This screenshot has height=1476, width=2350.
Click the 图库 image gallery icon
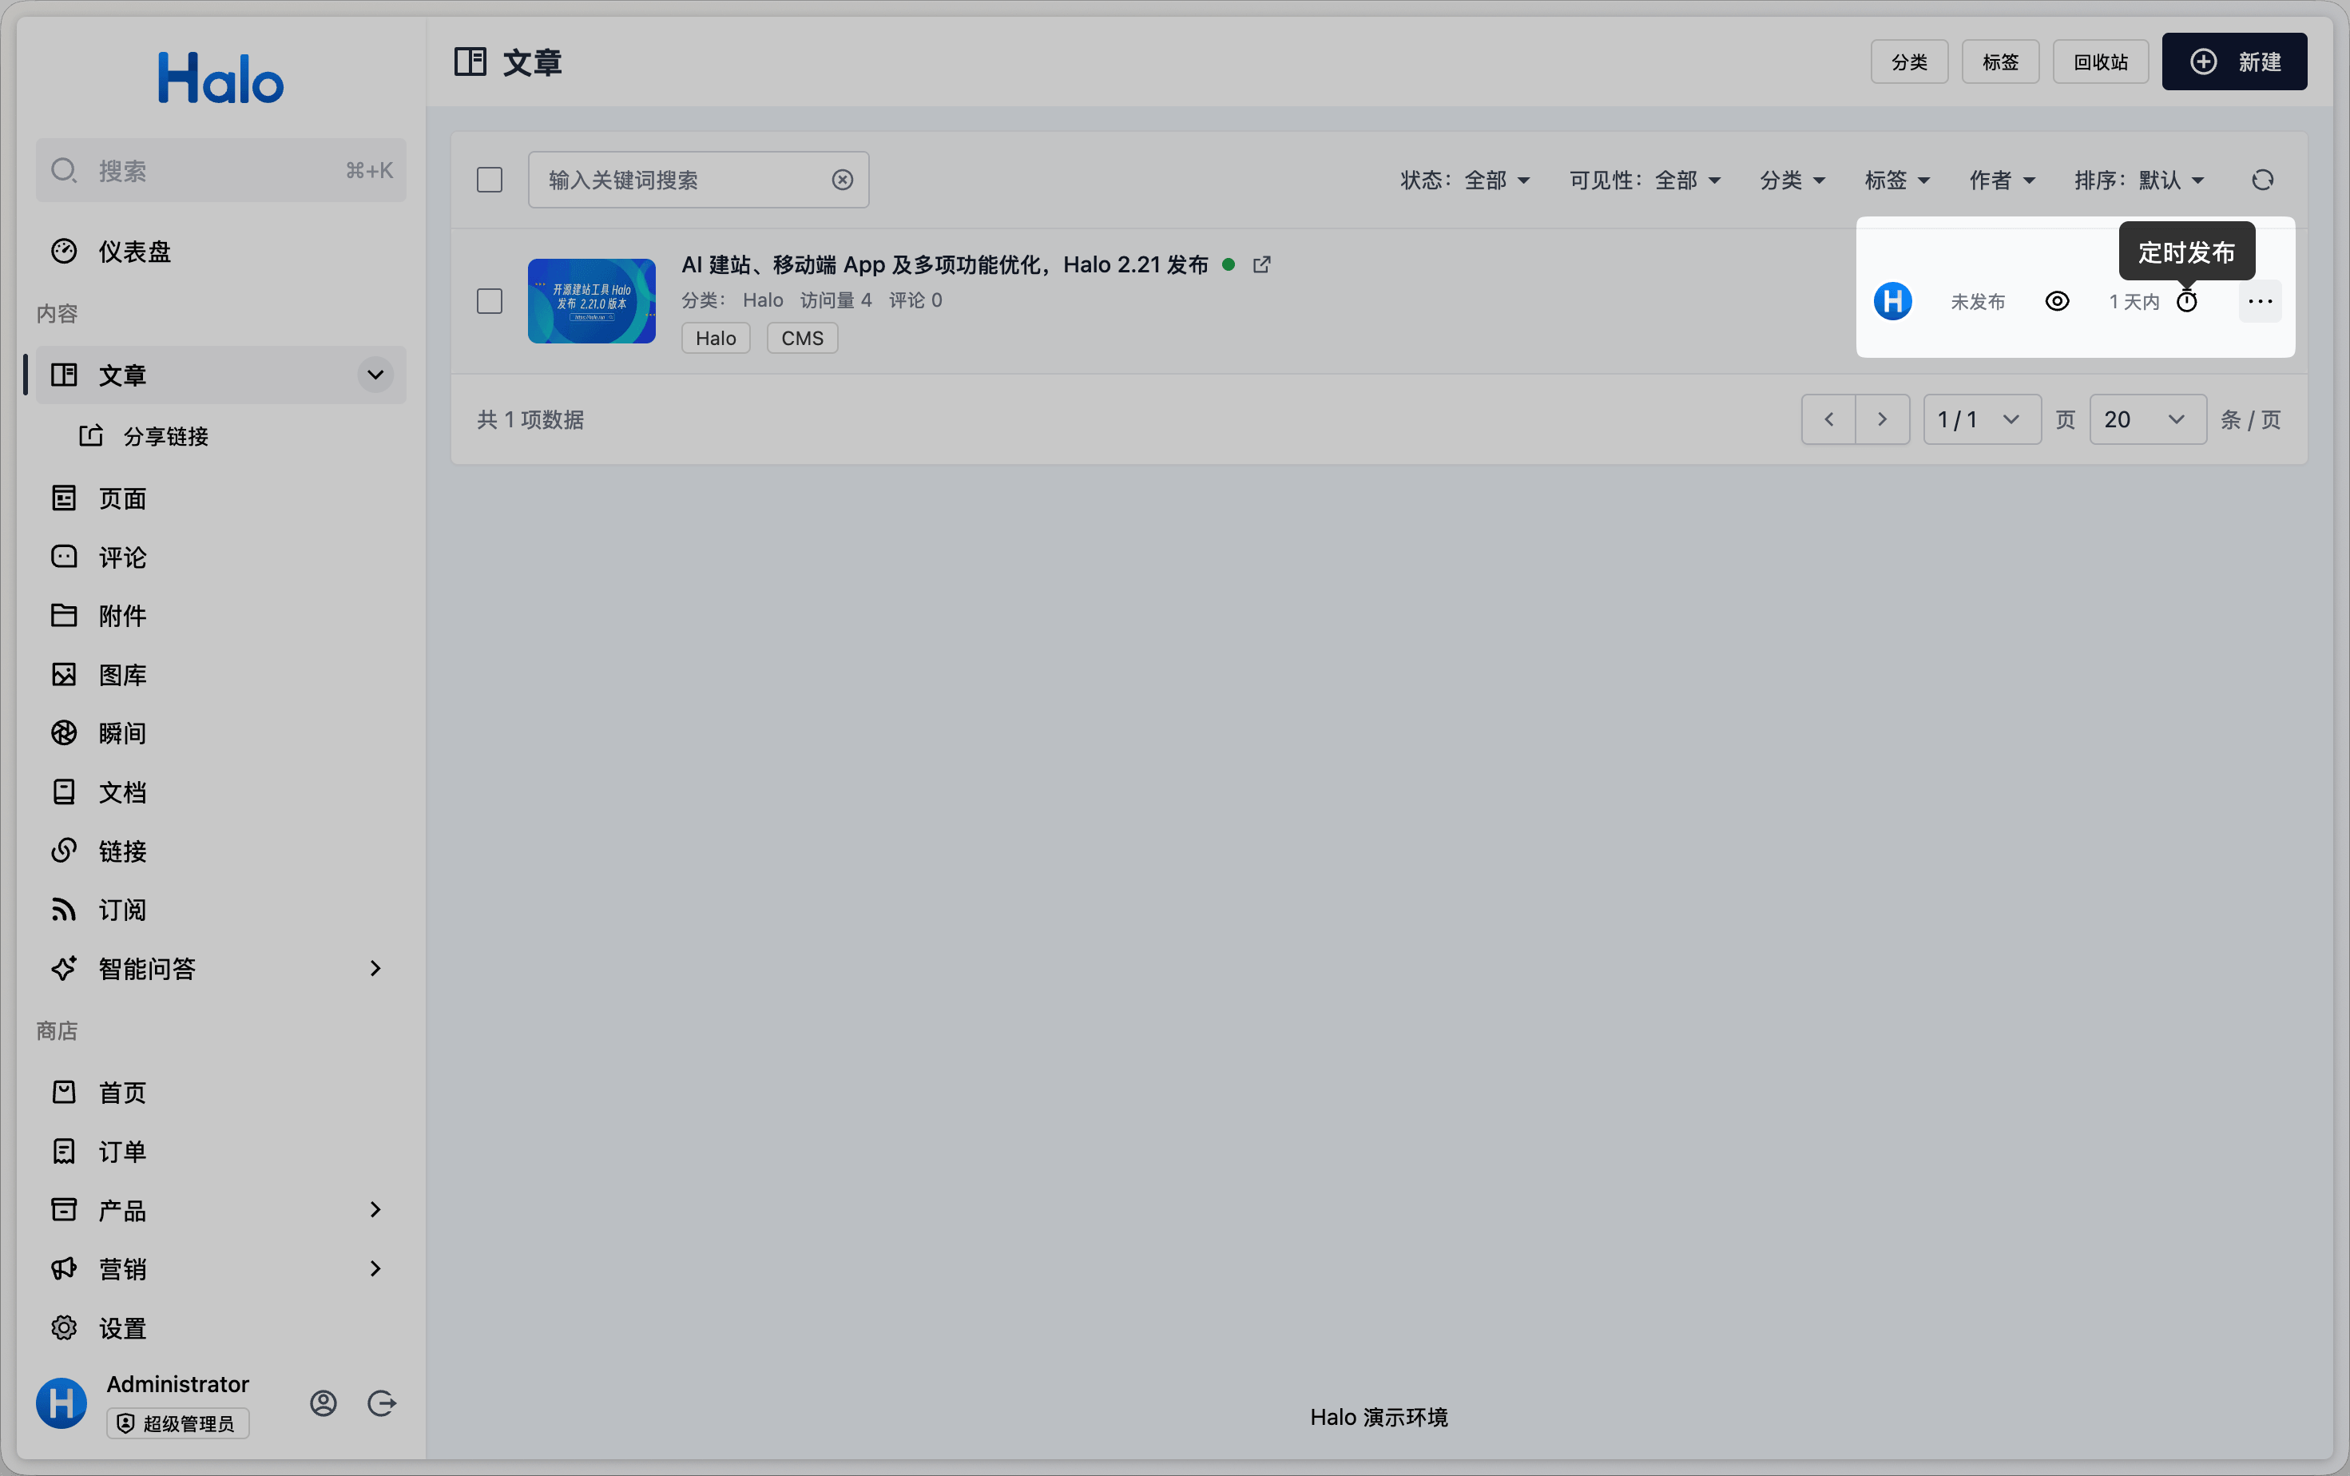click(x=65, y=675)
